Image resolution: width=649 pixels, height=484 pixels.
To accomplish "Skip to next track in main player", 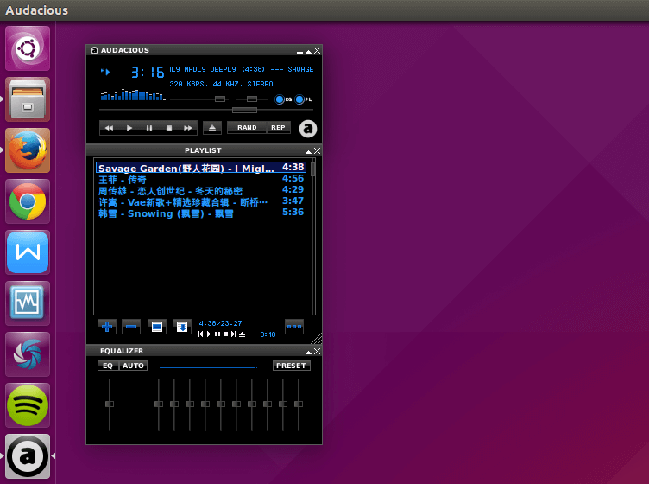I will point(189,128).
